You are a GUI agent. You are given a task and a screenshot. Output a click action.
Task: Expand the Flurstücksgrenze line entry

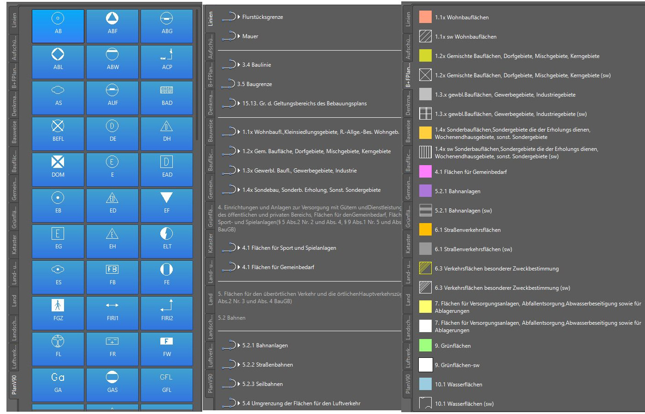[x=239, y=17]
